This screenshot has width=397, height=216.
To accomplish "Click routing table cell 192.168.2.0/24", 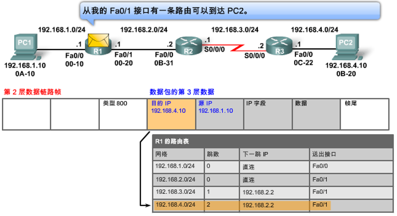I will 178,180.
